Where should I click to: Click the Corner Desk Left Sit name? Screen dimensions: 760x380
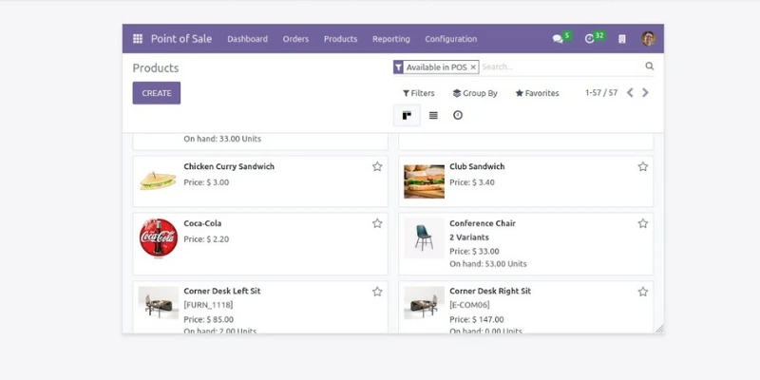[222, 291]
